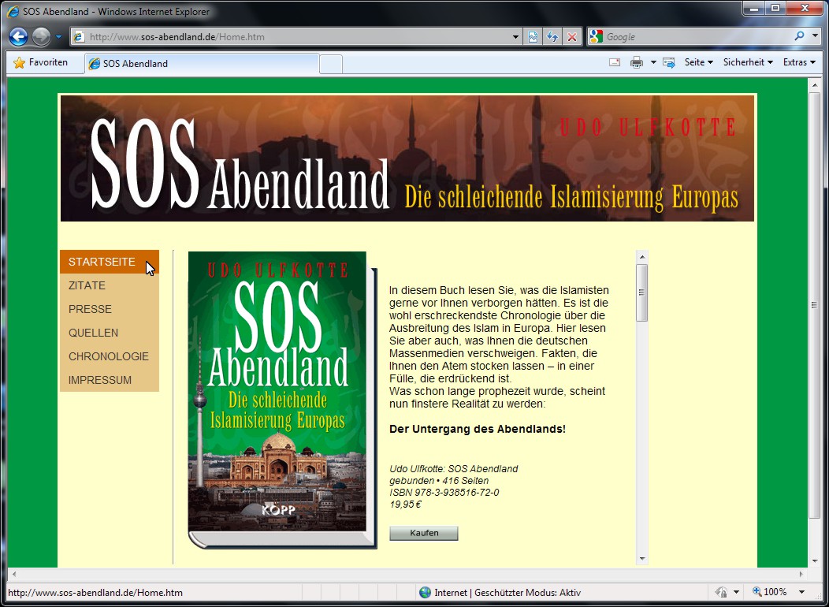Click the bold text 'Der Untergang des Abendlands!'
The height and width of the screenshot is (607, 829).
tap(478, 430)
